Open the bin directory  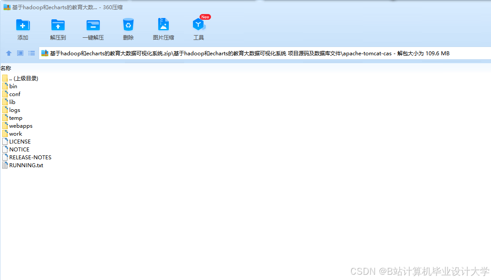12,86
